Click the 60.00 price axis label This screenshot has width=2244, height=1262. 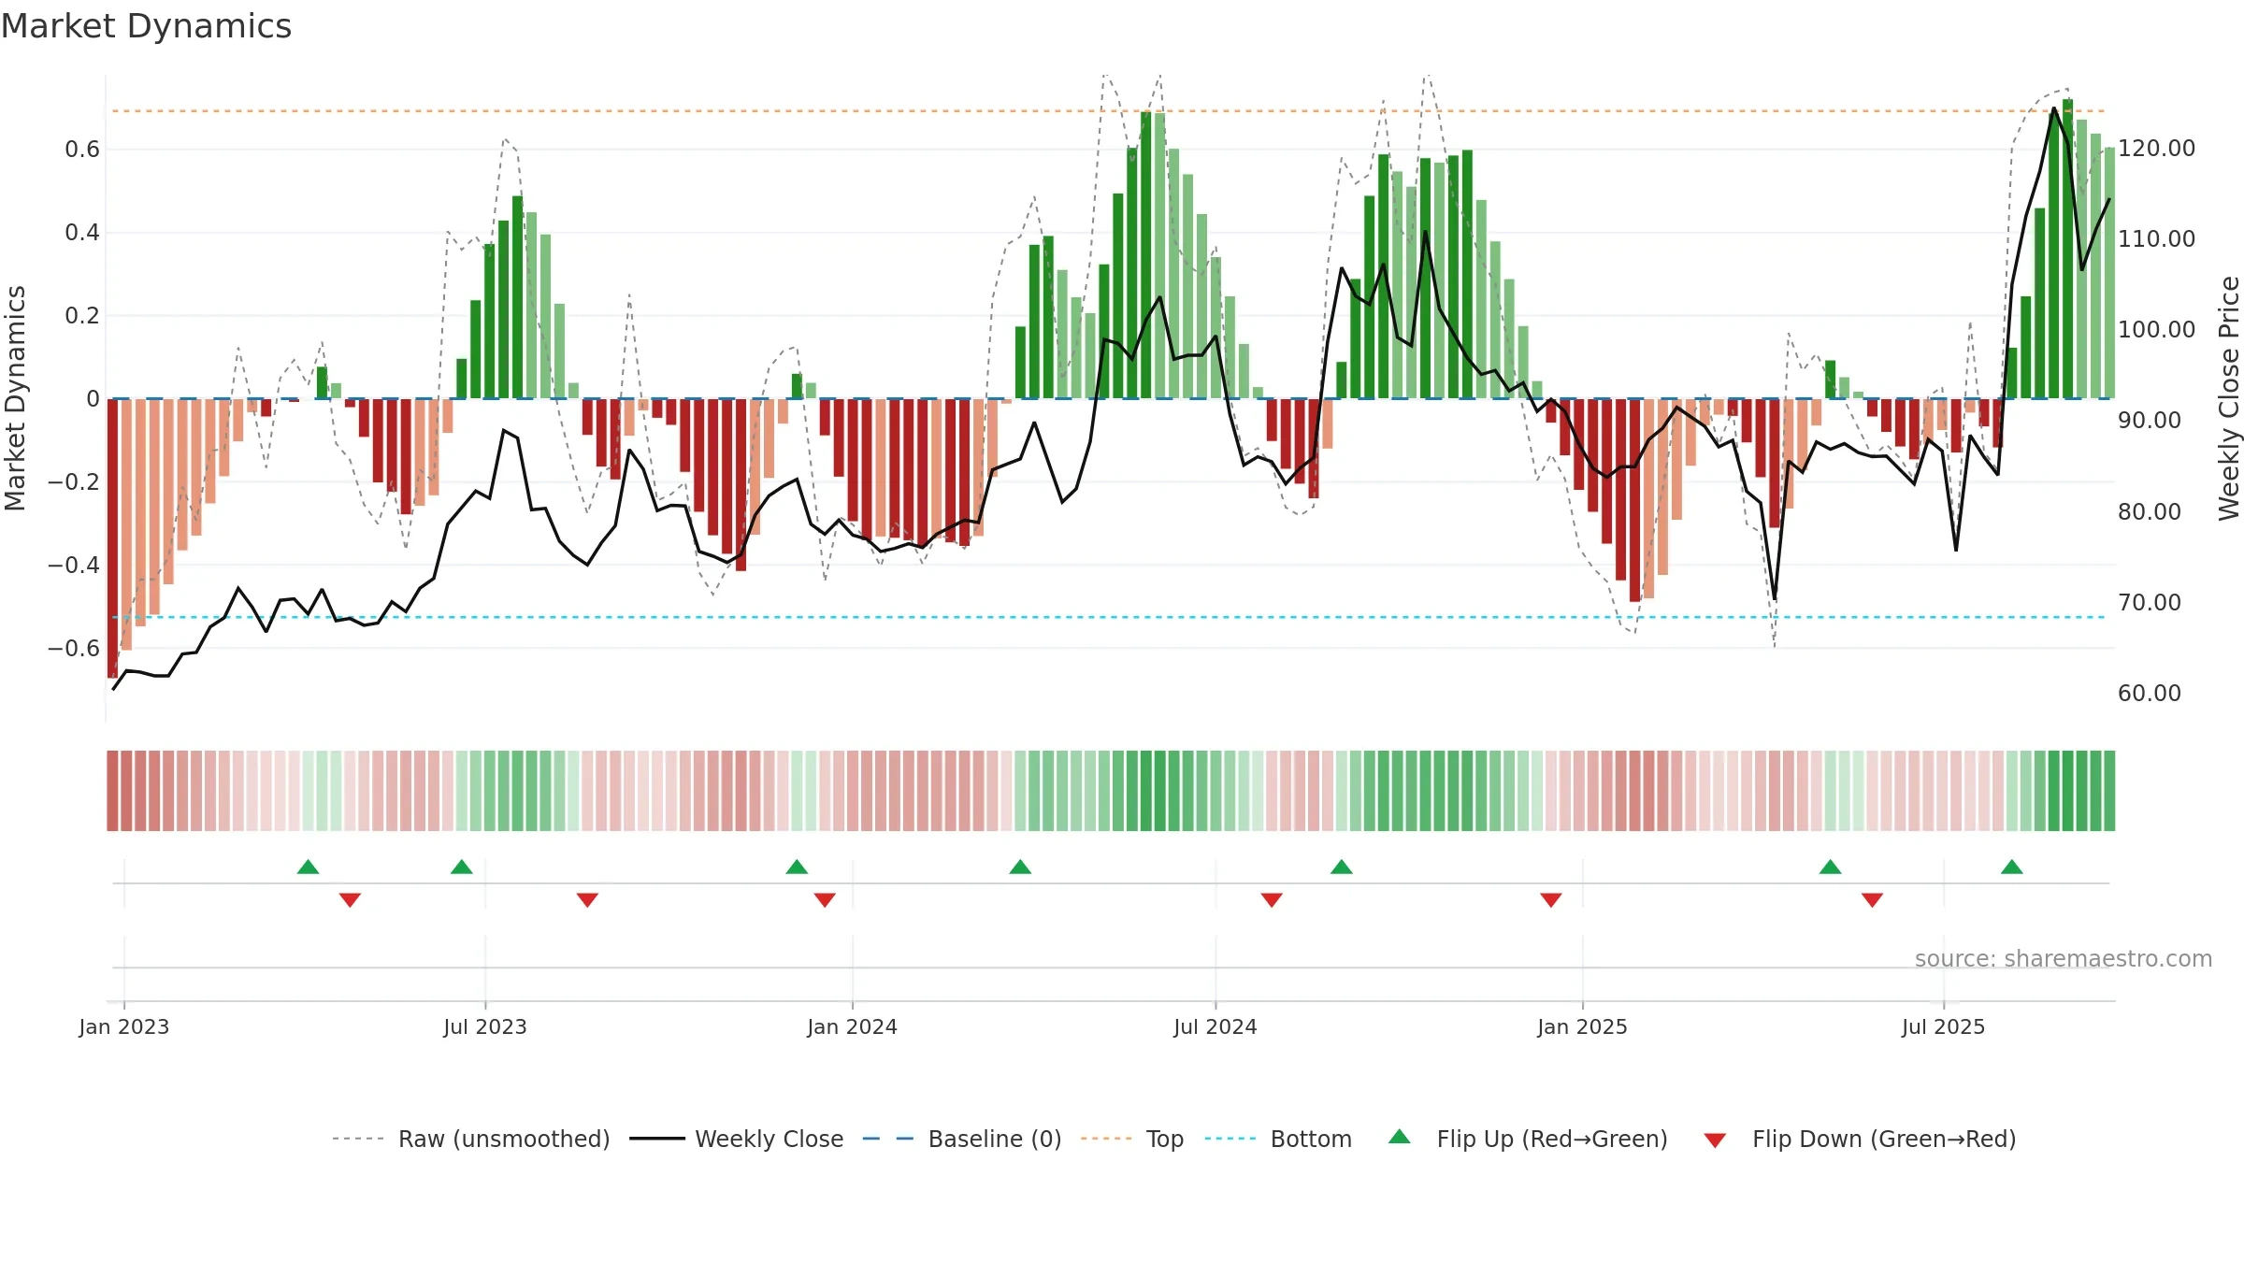(x=2150, y=694)
